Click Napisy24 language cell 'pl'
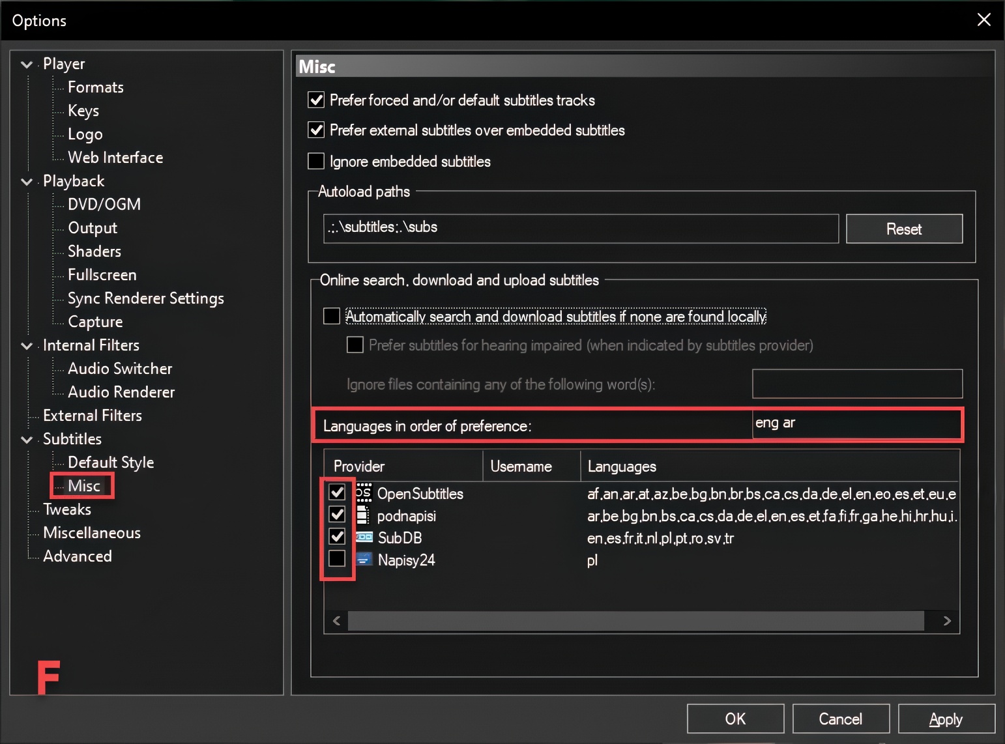This screenshot has height=744, width=1005. (592, 560)
